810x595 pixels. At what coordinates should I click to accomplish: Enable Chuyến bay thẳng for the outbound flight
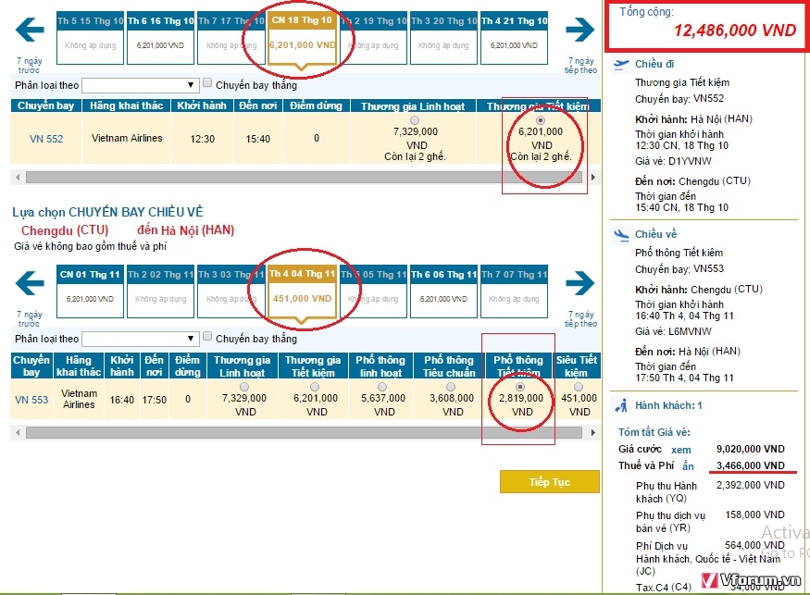click(x=207, y=82)
